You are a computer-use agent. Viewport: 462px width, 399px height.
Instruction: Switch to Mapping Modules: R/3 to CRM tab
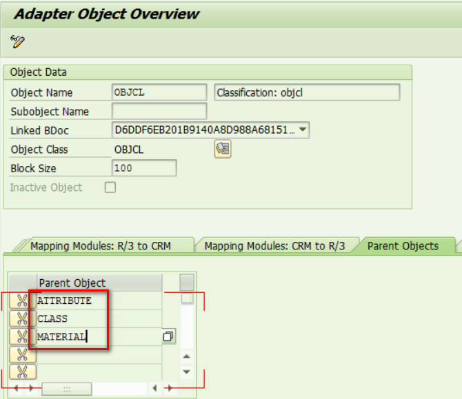(101, 246)
